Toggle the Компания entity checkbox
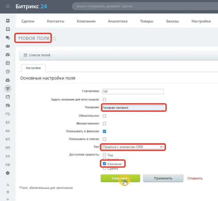Screen dimensions: 218x201 coord(105,164)
